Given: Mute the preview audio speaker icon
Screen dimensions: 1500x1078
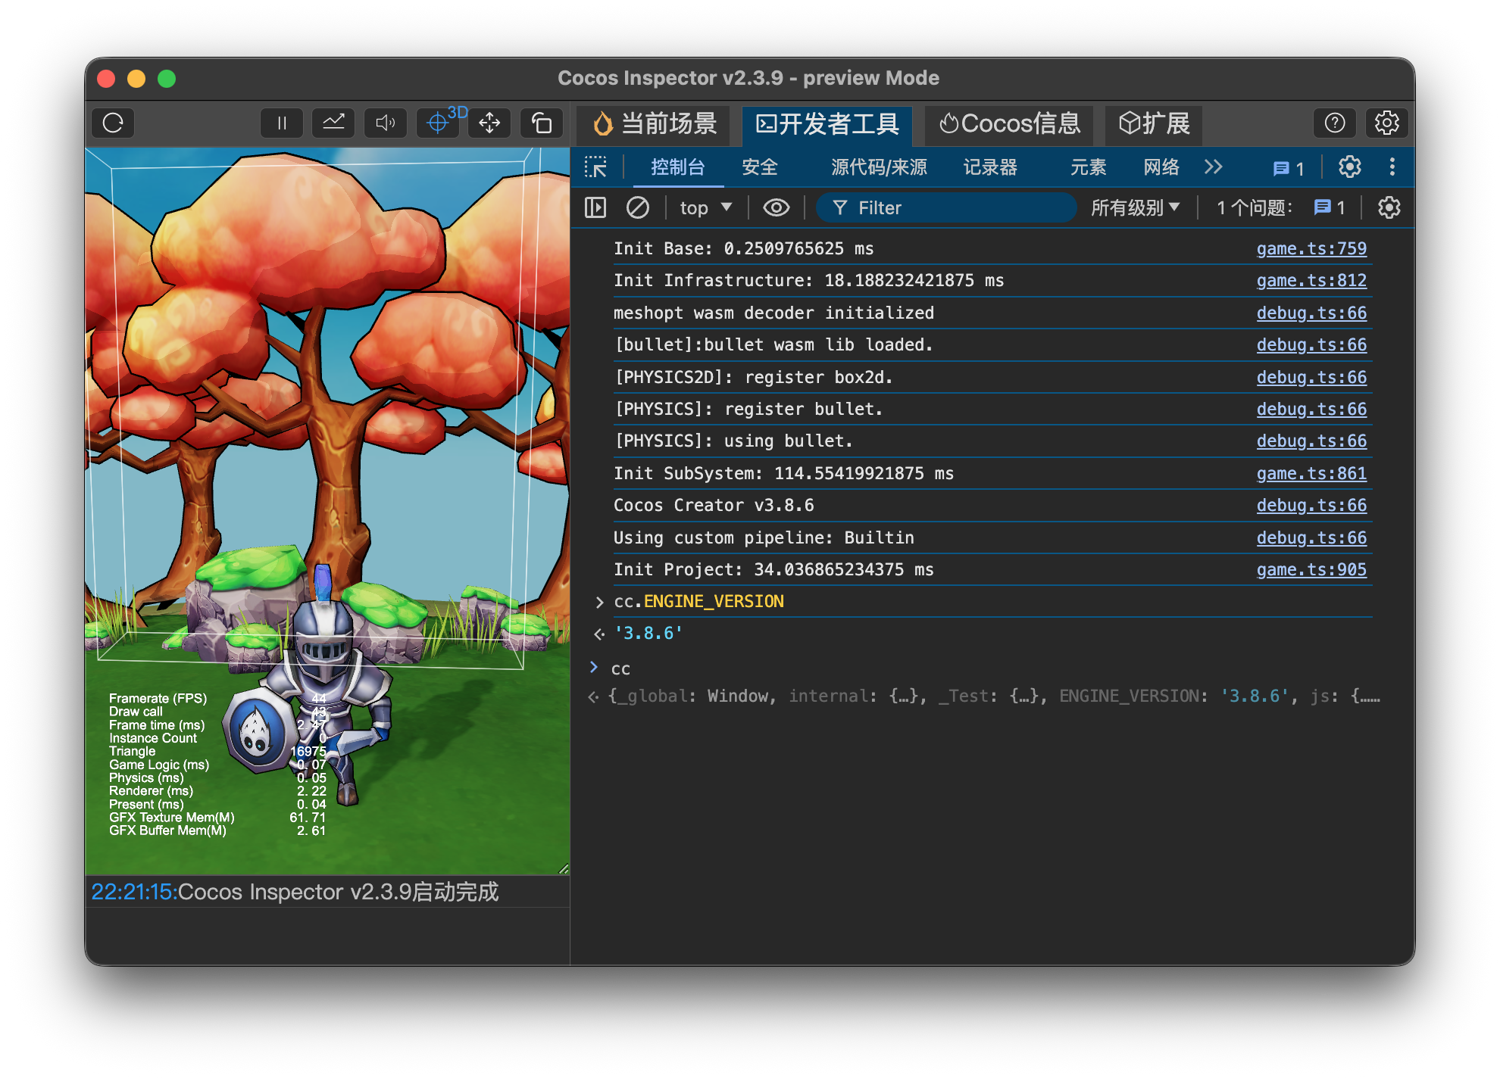Looking at the screenshot, I should pyautogui.click(x=386, y=123).
